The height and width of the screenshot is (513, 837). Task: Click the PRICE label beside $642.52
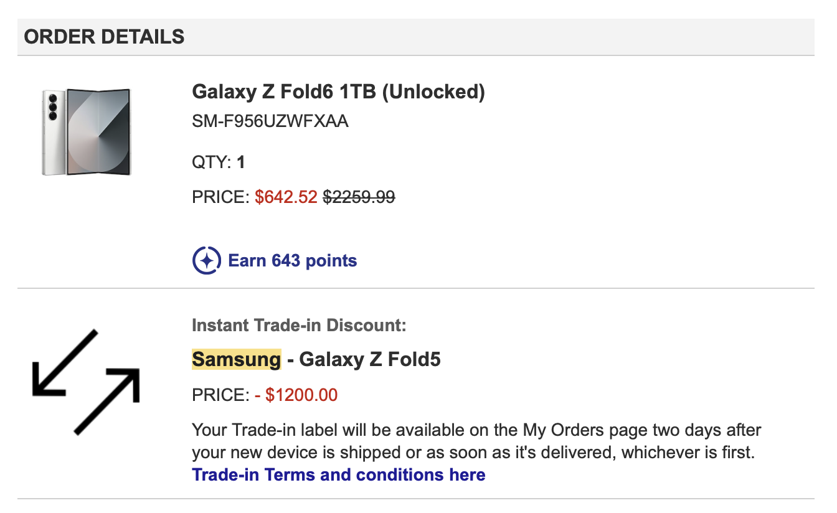tap(221, 197)
